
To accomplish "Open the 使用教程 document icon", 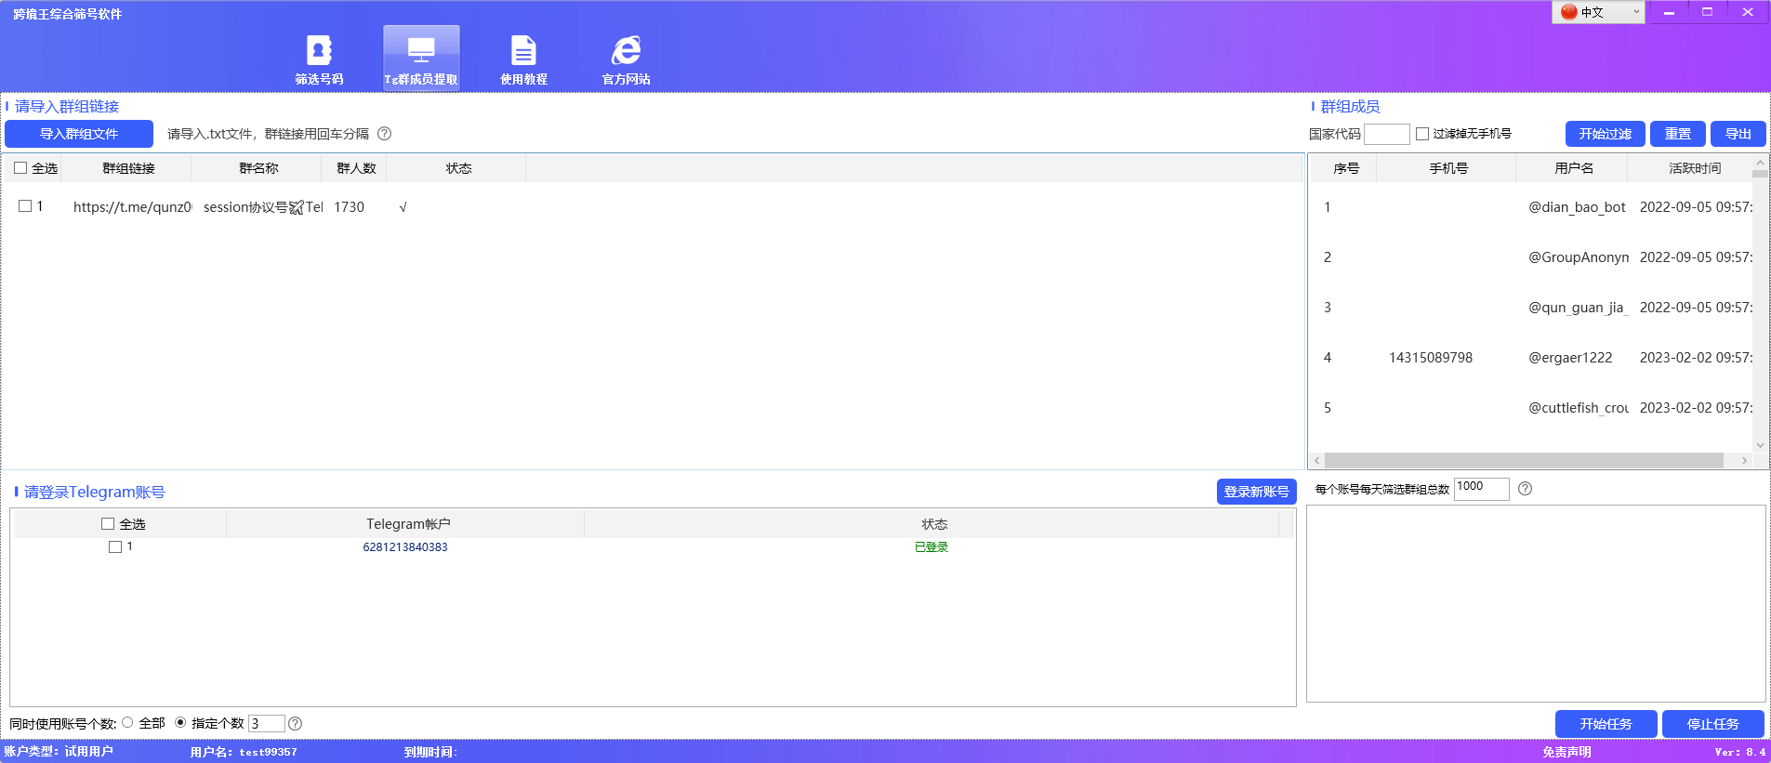I will 523,51.
